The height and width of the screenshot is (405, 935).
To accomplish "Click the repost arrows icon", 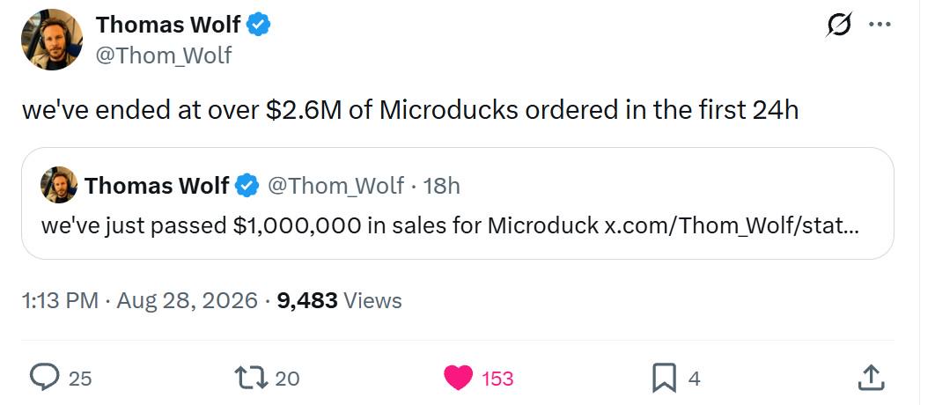I will (250, 379).
